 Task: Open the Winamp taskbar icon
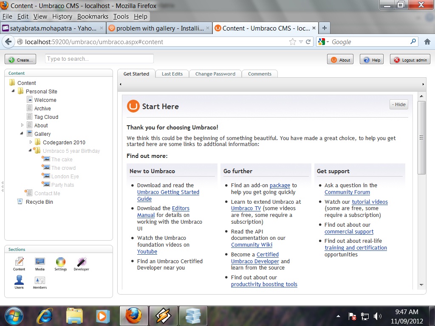(164, 316)
